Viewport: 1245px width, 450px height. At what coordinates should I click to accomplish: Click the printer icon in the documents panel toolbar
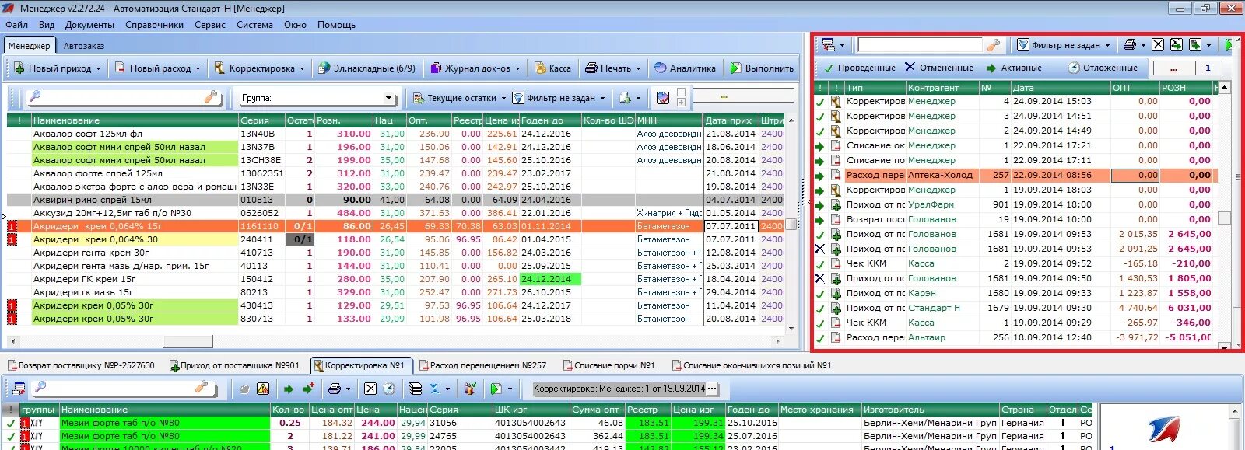tap(1129, 45)
